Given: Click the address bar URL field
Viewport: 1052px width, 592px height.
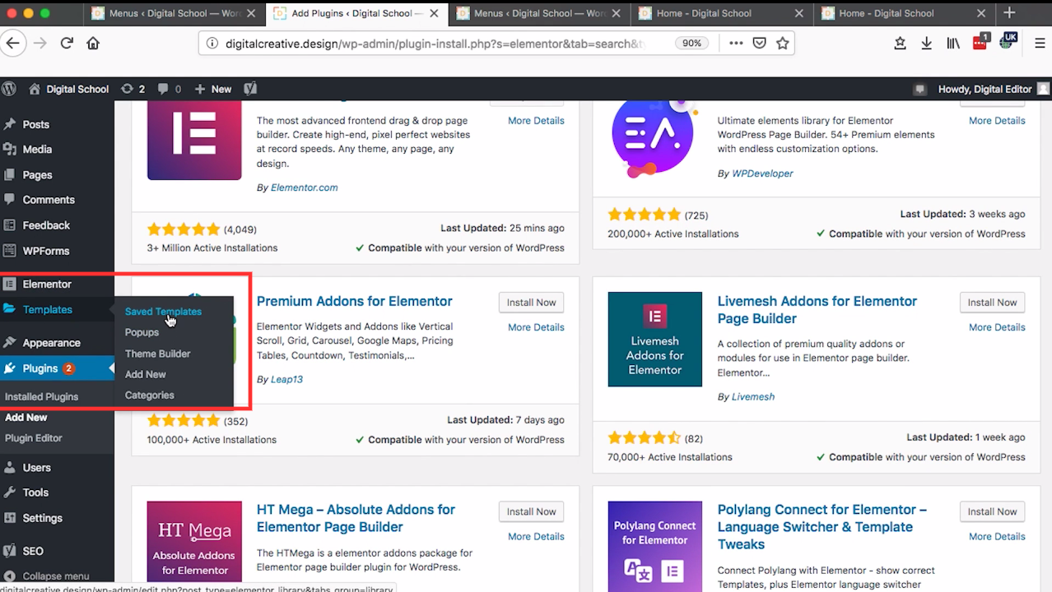Looking at the screenshot, I should tap(434, 44).
